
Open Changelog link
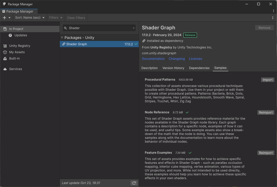click(177, 59)
